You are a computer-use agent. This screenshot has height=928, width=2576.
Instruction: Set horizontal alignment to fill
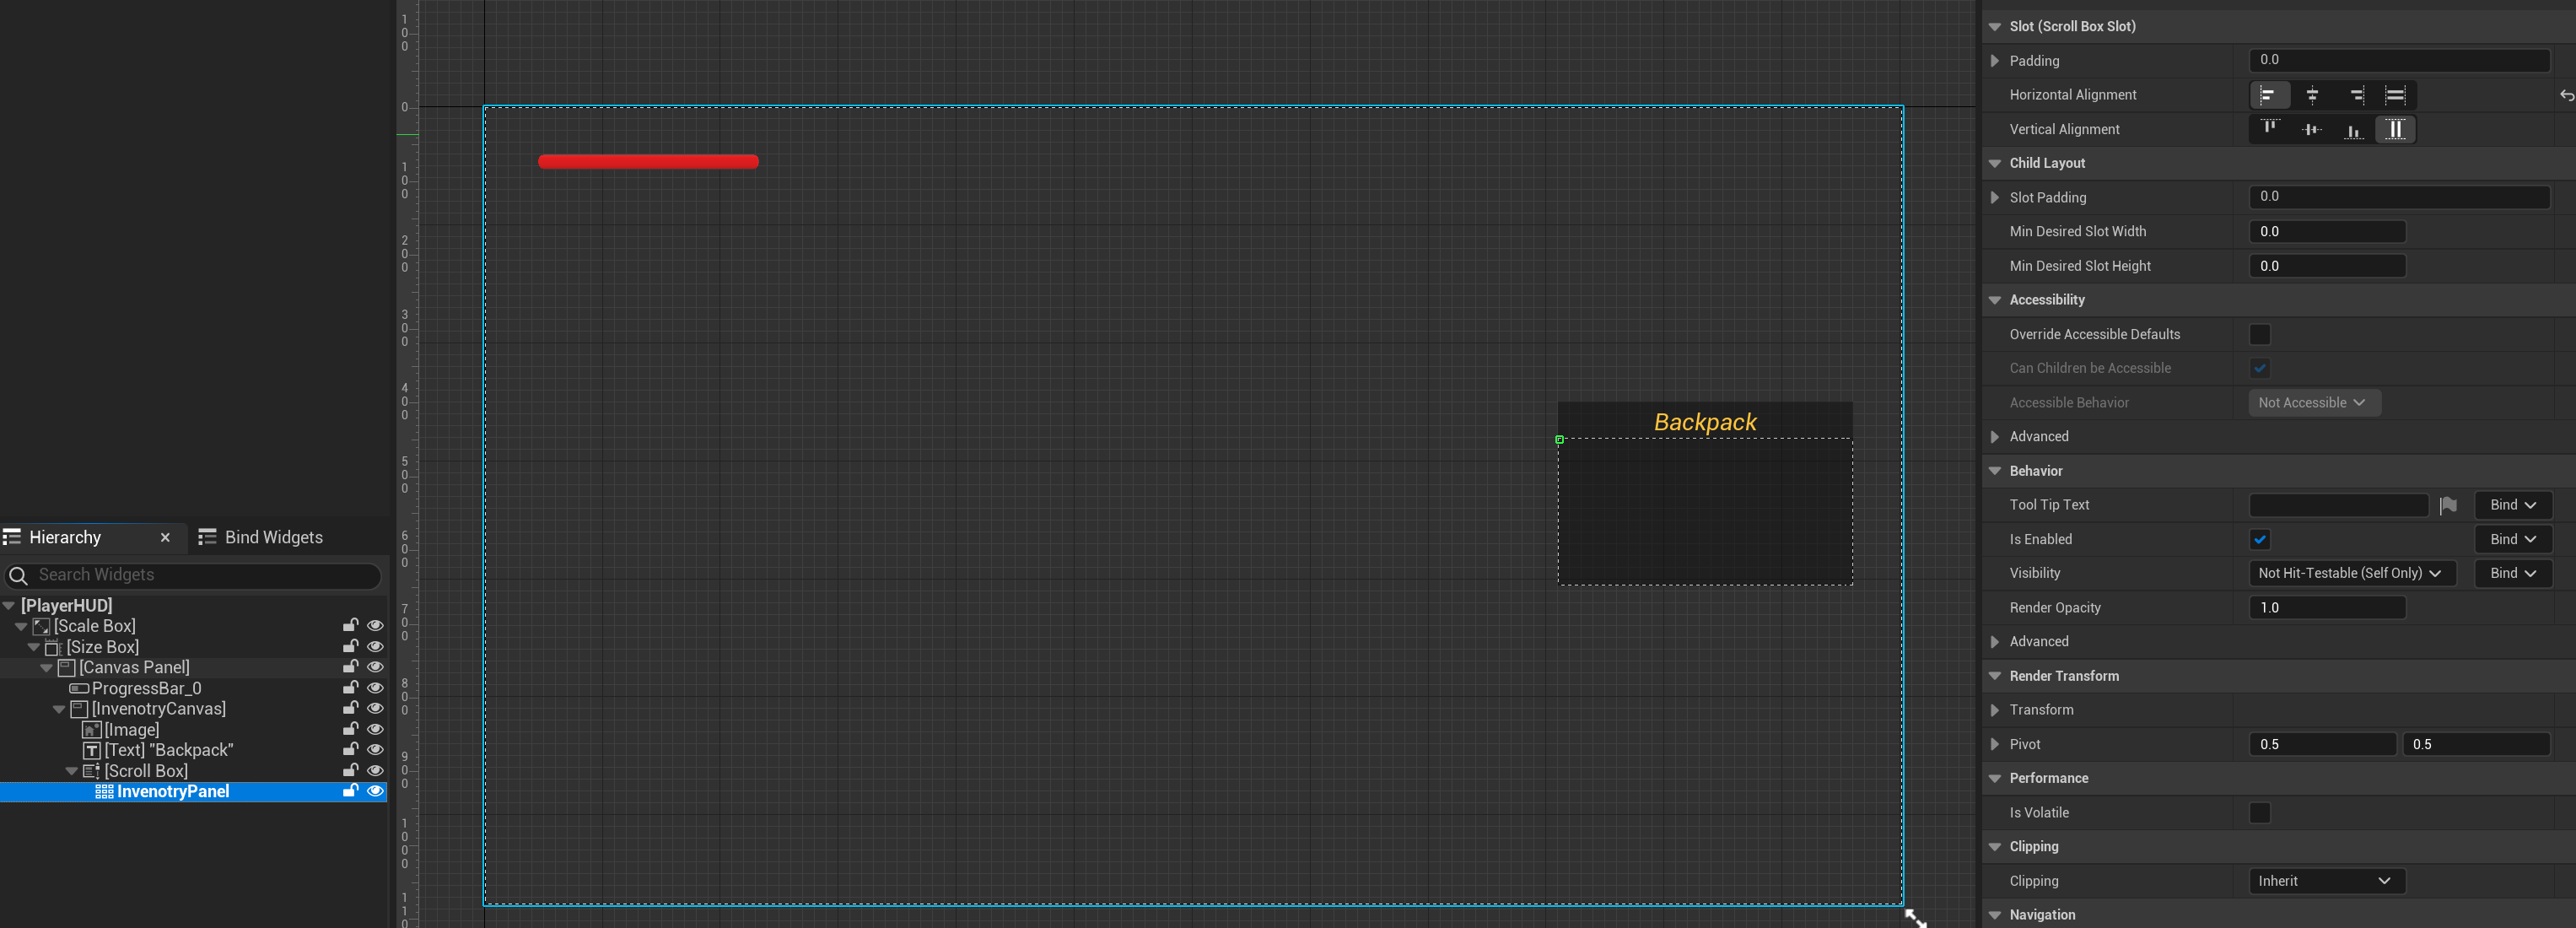[2395, 95]
